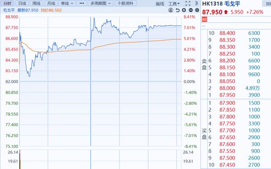Switch to the 月线 tab

click(51, 3)
